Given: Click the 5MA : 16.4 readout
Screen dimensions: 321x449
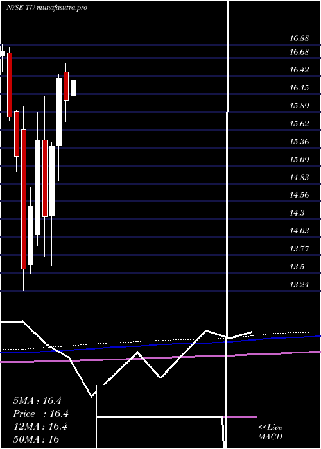Looking at the screenshot, I should [37, 401].
